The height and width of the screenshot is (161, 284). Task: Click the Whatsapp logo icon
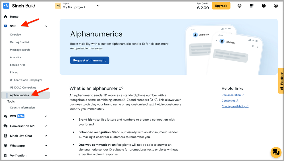click(5, 146)
